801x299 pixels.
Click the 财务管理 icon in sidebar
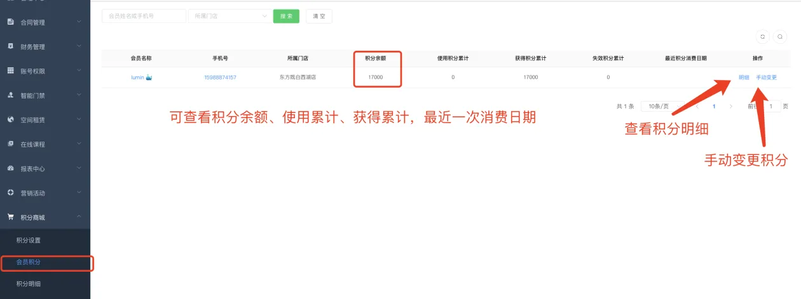point(10,46)
